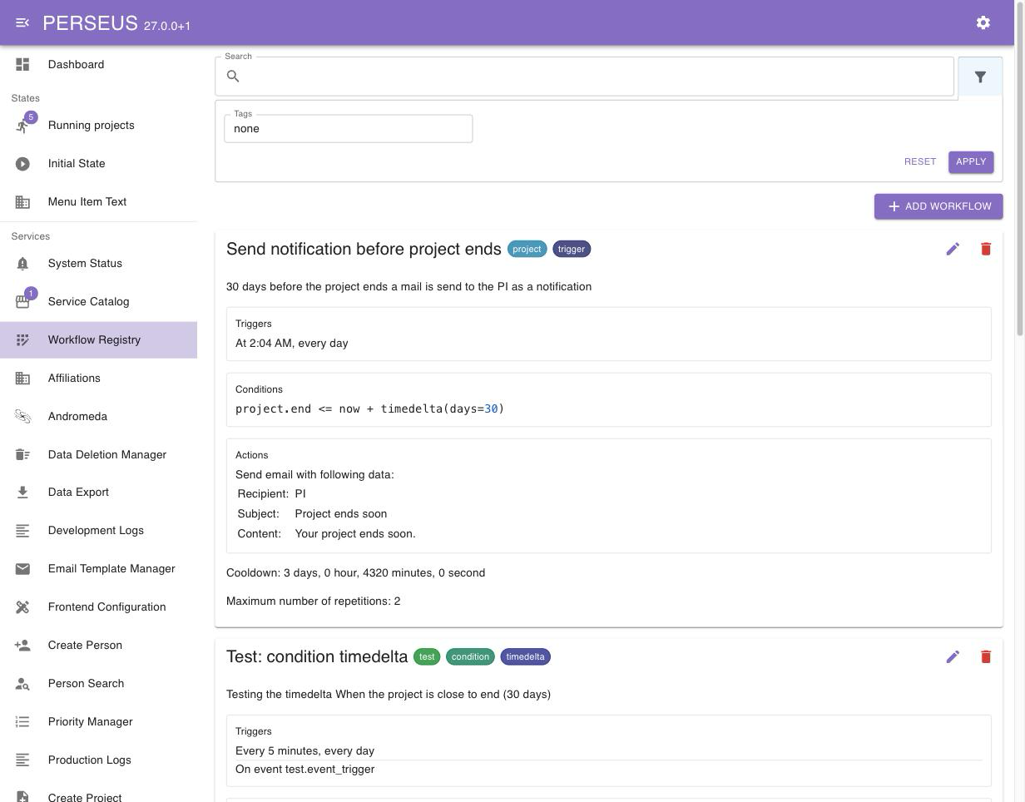This screenshot has width=1025, height=802.
Task: Open Service Catalog page
Action: click(x=98, y=302)
